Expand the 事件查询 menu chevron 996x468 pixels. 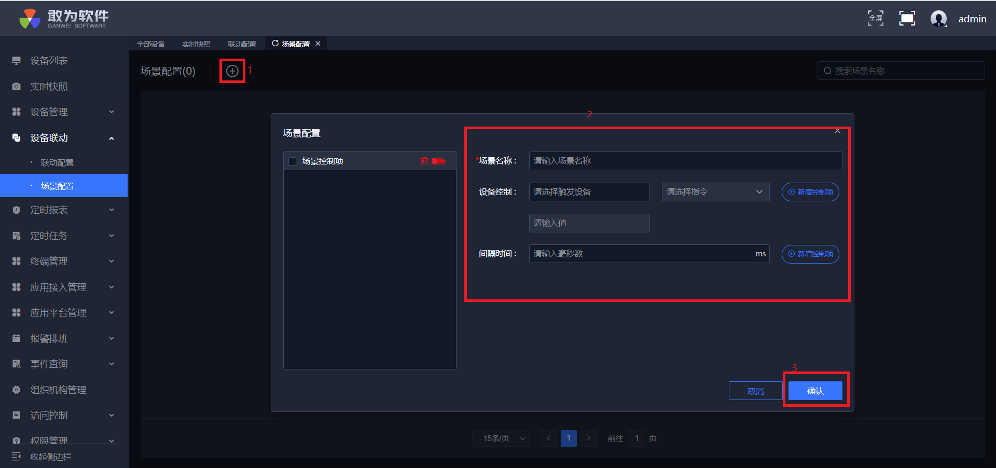[x=112, y=364]
